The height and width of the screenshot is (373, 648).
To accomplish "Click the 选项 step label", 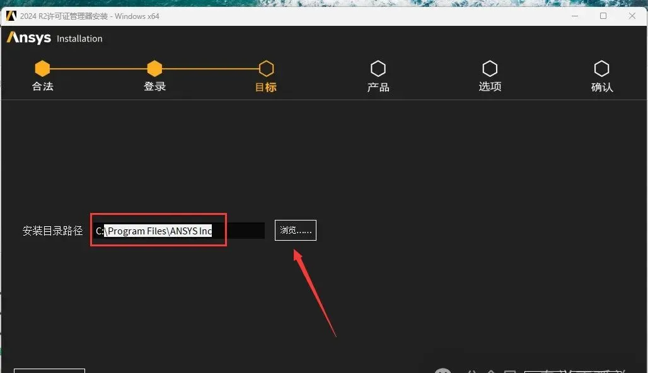I will click(x=490, y=86).
